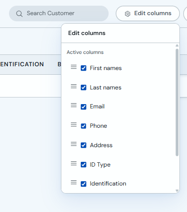Hide the ID Type column checkbox

(84, 165)
